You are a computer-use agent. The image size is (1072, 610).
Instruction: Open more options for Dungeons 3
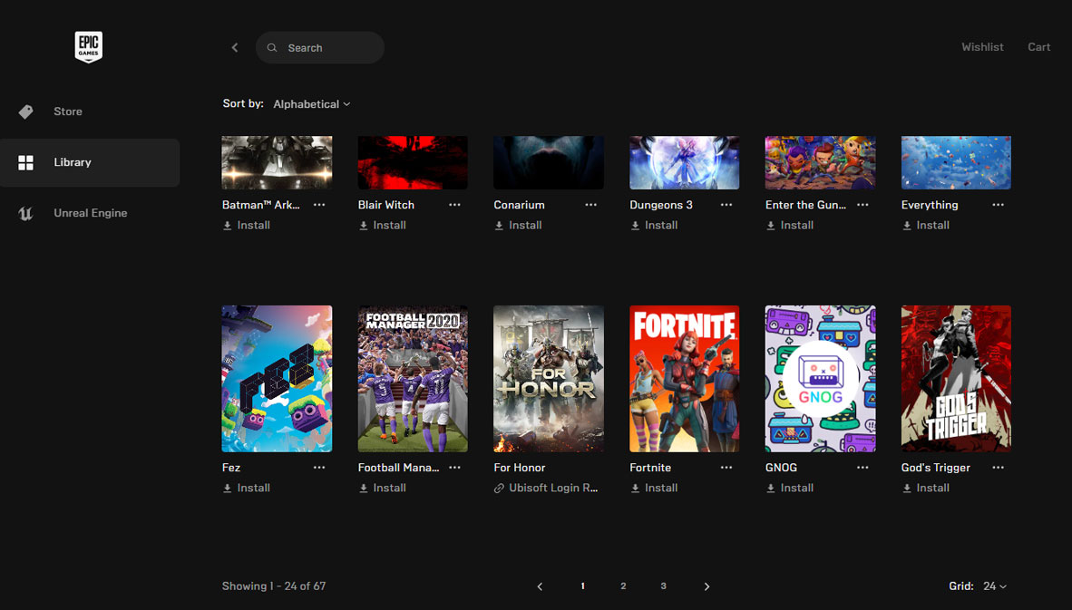click(726, 205)
